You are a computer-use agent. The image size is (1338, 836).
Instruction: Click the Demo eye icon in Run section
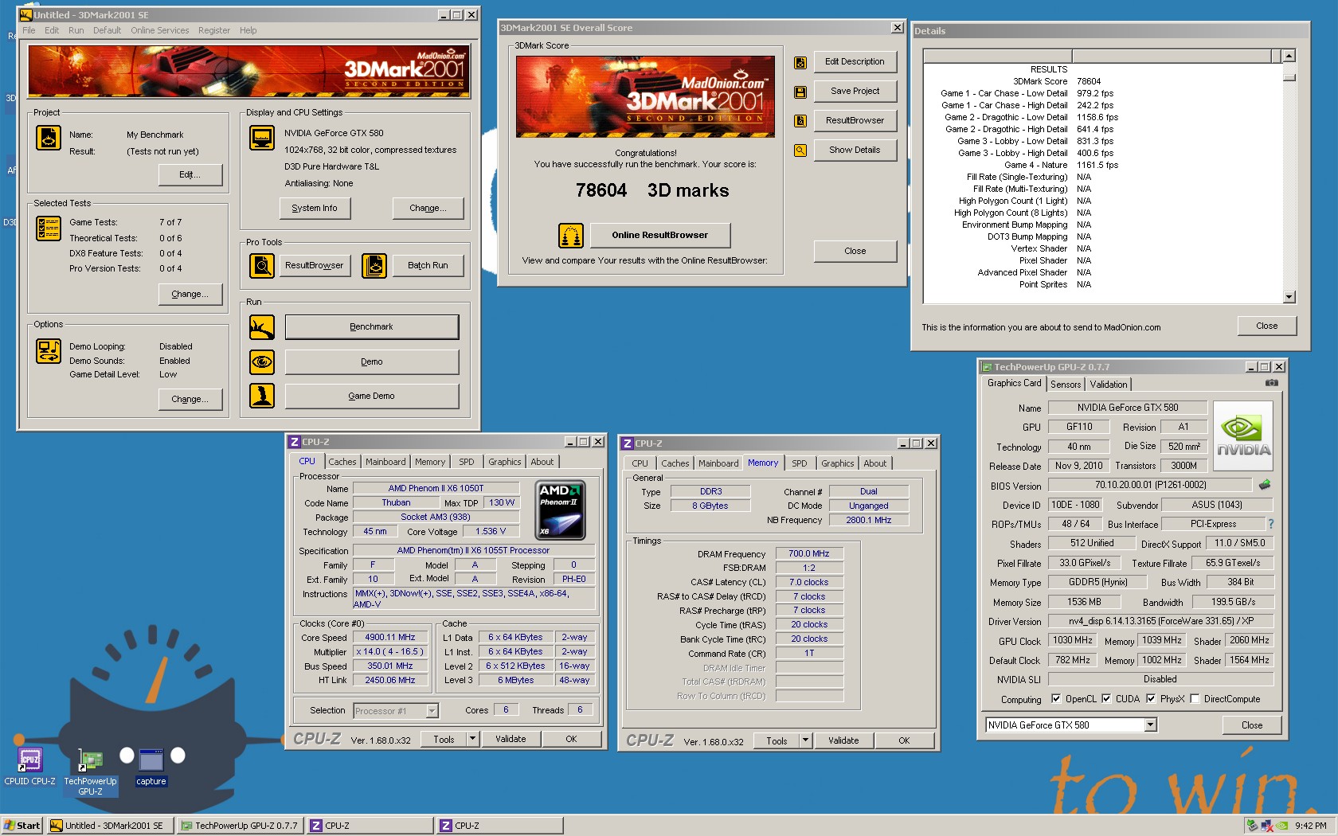coord(262,362)
